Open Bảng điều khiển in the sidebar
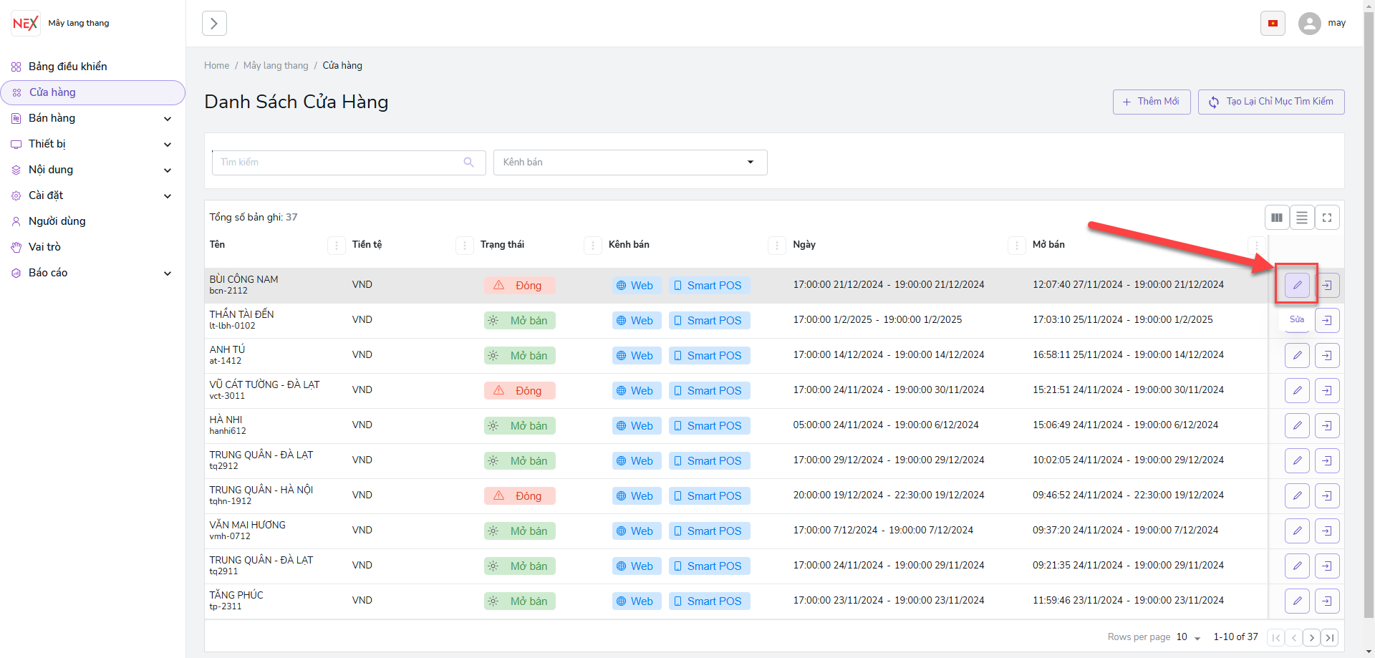 click(x=68, y=67)
